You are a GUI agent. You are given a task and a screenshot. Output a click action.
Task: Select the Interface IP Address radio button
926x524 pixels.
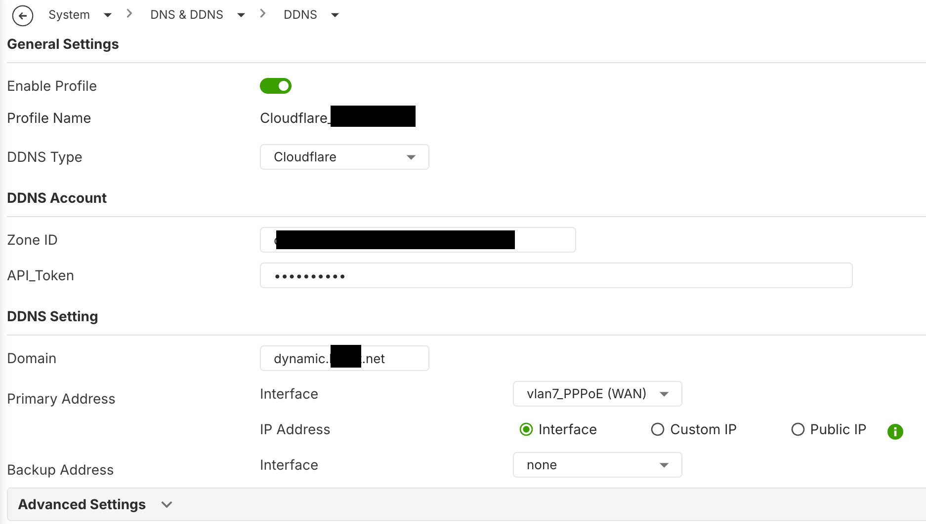(x=526, y=429)
